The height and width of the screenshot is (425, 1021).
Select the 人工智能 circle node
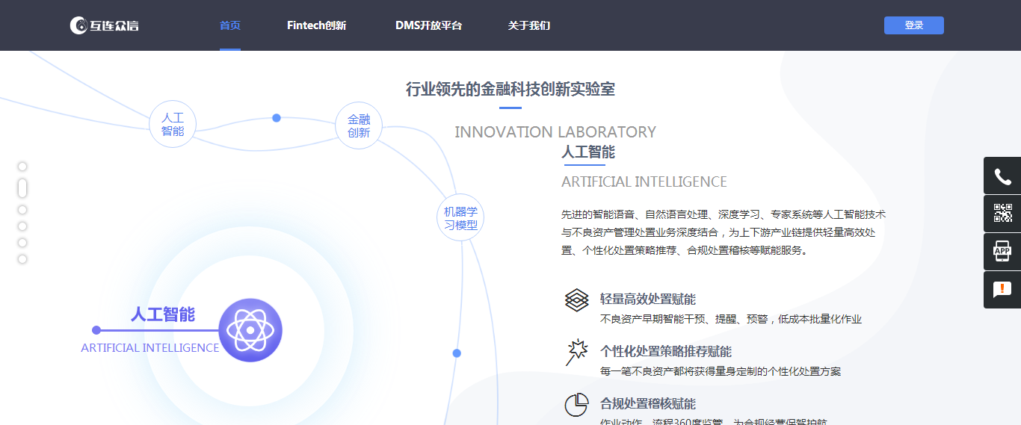tap(173, 125)
